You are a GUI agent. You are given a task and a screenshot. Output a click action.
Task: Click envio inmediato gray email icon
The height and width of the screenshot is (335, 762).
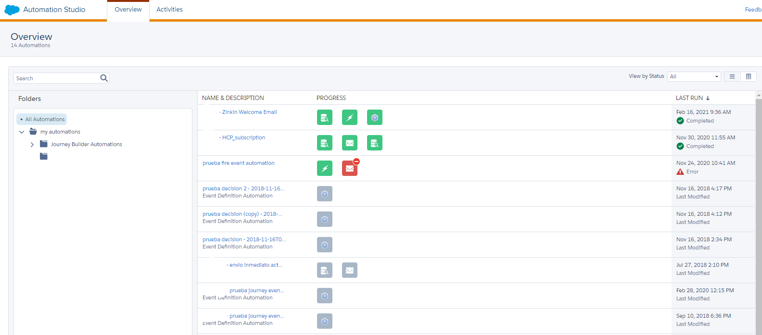350,270
